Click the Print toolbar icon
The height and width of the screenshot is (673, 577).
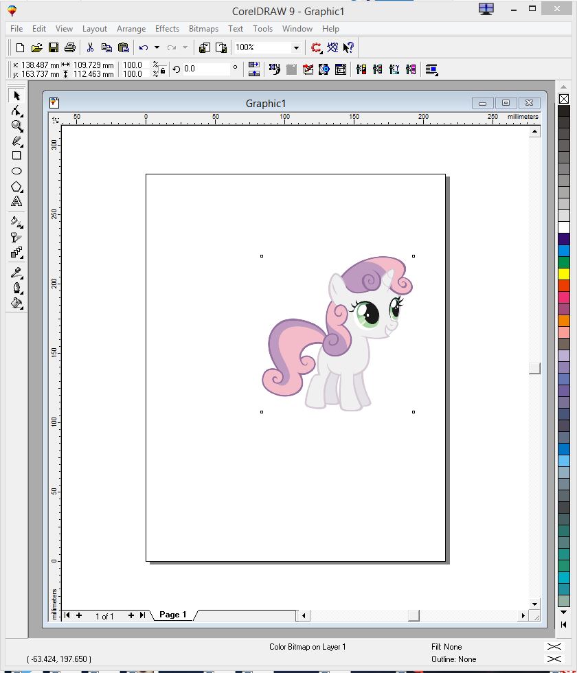[x=71, y=47]
